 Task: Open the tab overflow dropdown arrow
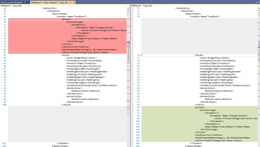pos(257,3)
